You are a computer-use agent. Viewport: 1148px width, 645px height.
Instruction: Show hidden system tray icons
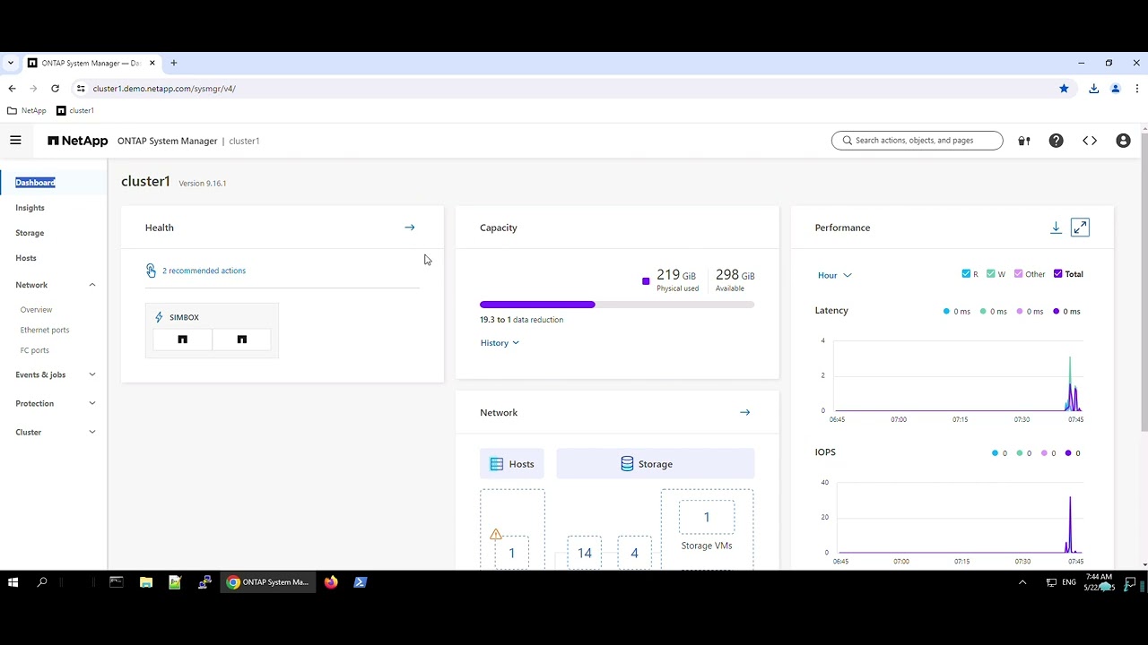click(x=1022, y=582)
